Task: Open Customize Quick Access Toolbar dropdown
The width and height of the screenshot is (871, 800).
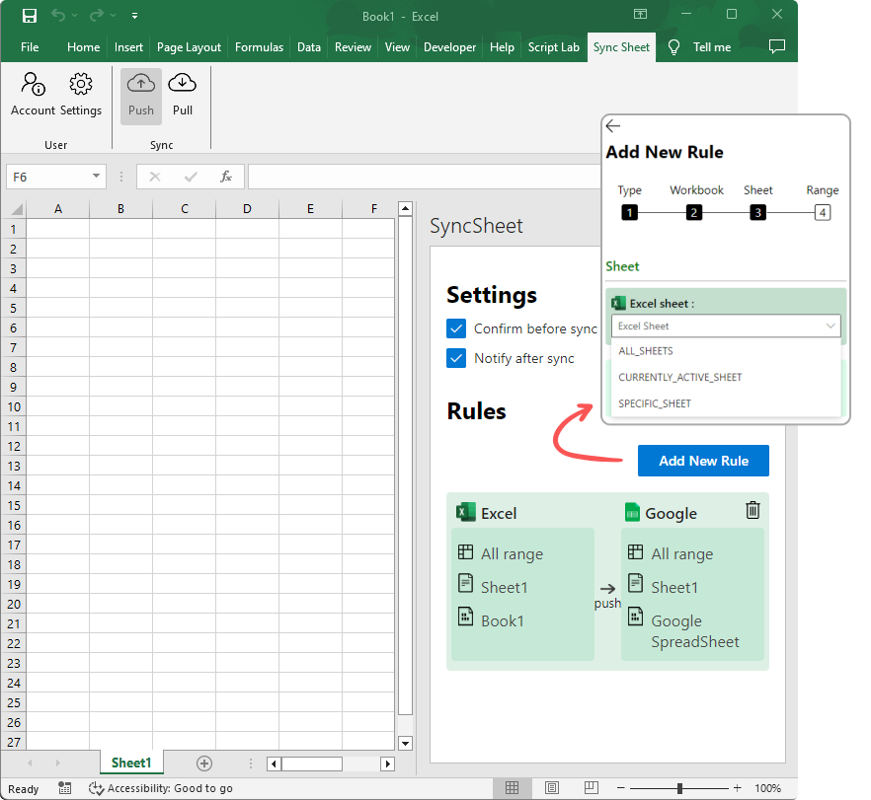Action: [134, 16]
